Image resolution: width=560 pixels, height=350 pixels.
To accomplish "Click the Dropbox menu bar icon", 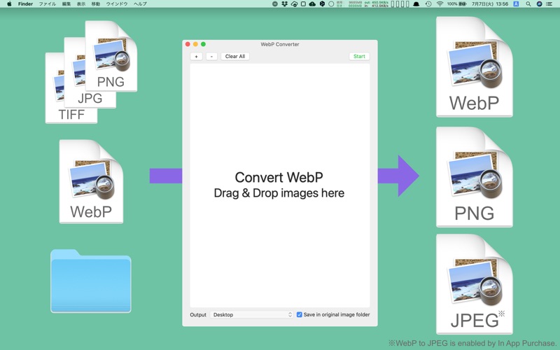I will [285, 4].
